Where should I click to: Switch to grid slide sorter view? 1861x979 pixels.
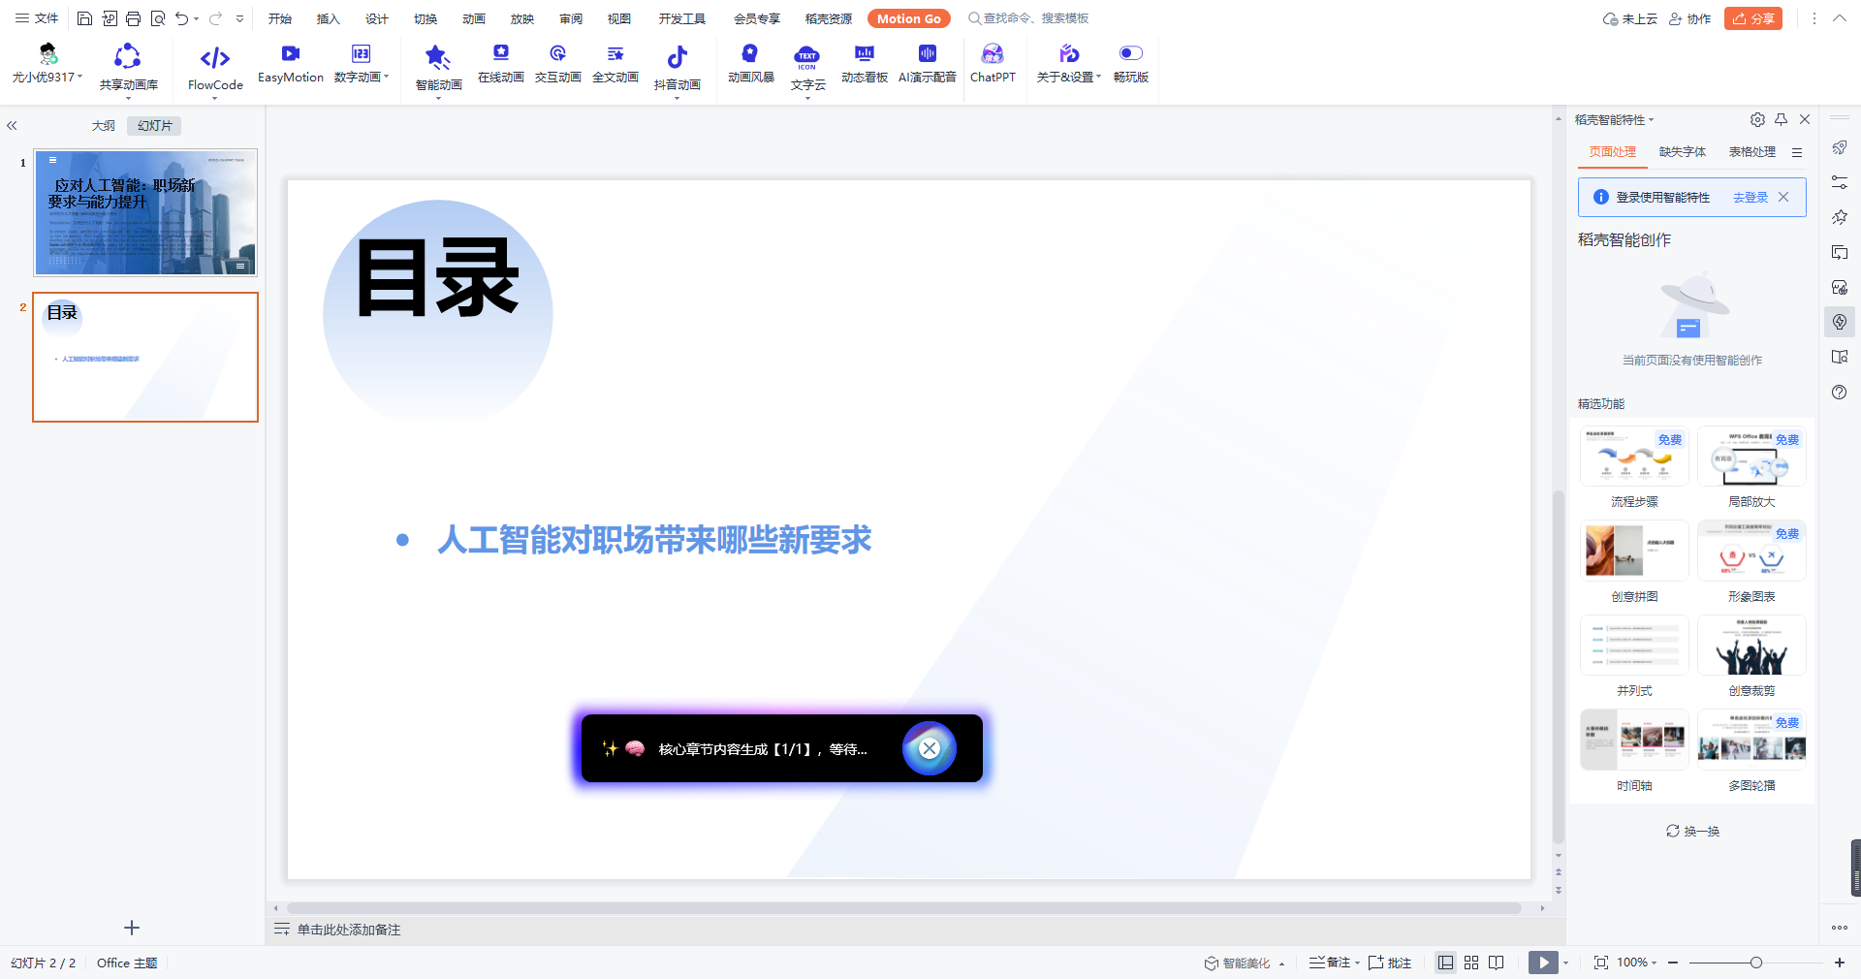[1471, 963]
